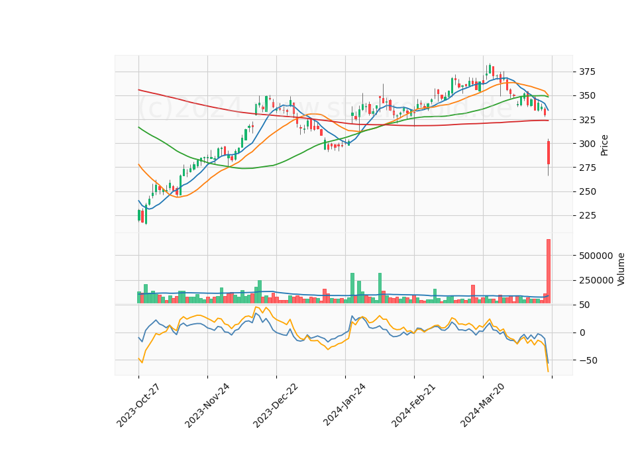The image size is (636, 457).
Task: Click the 275 price axis value
Action: click(587, 168)
